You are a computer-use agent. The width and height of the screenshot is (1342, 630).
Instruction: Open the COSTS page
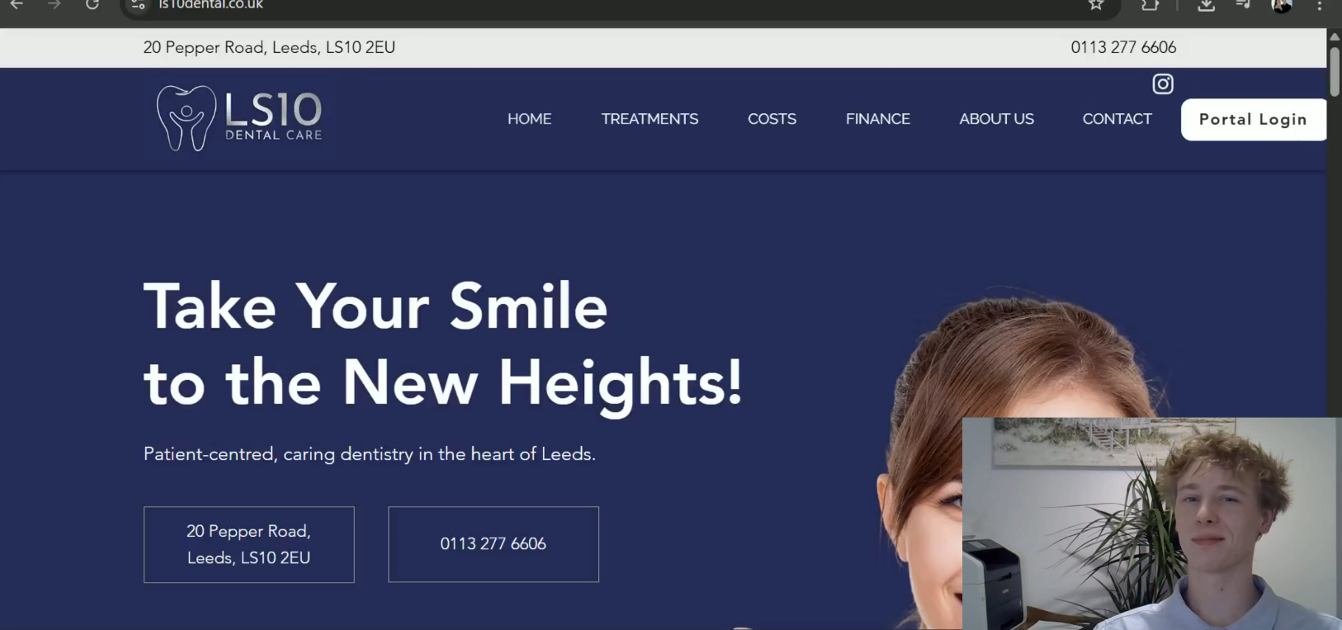point(772,119)
